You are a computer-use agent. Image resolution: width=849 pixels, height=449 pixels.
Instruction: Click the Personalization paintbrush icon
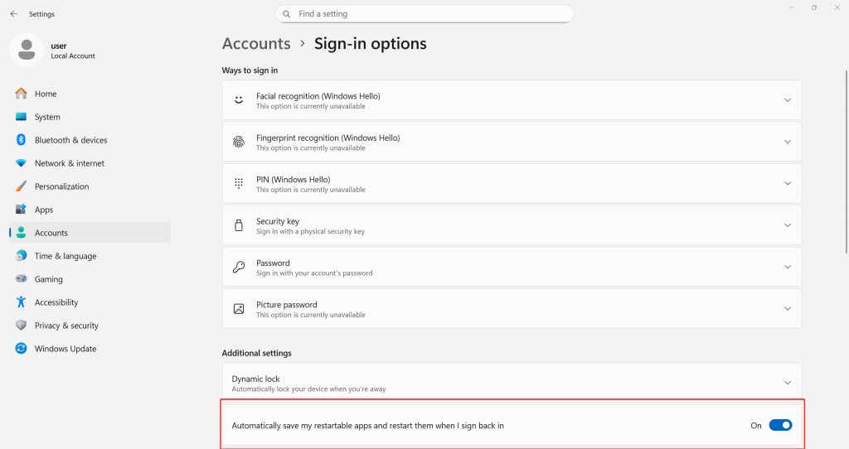tap(22, 186)
